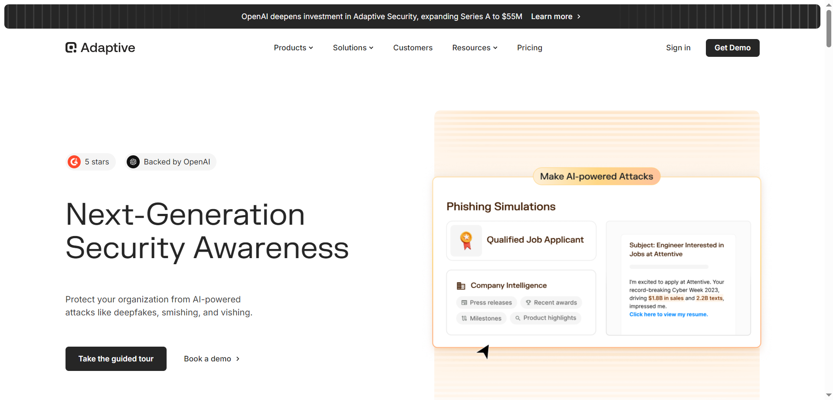Click the OpenAI logo icon

click(x=133, y=162)
